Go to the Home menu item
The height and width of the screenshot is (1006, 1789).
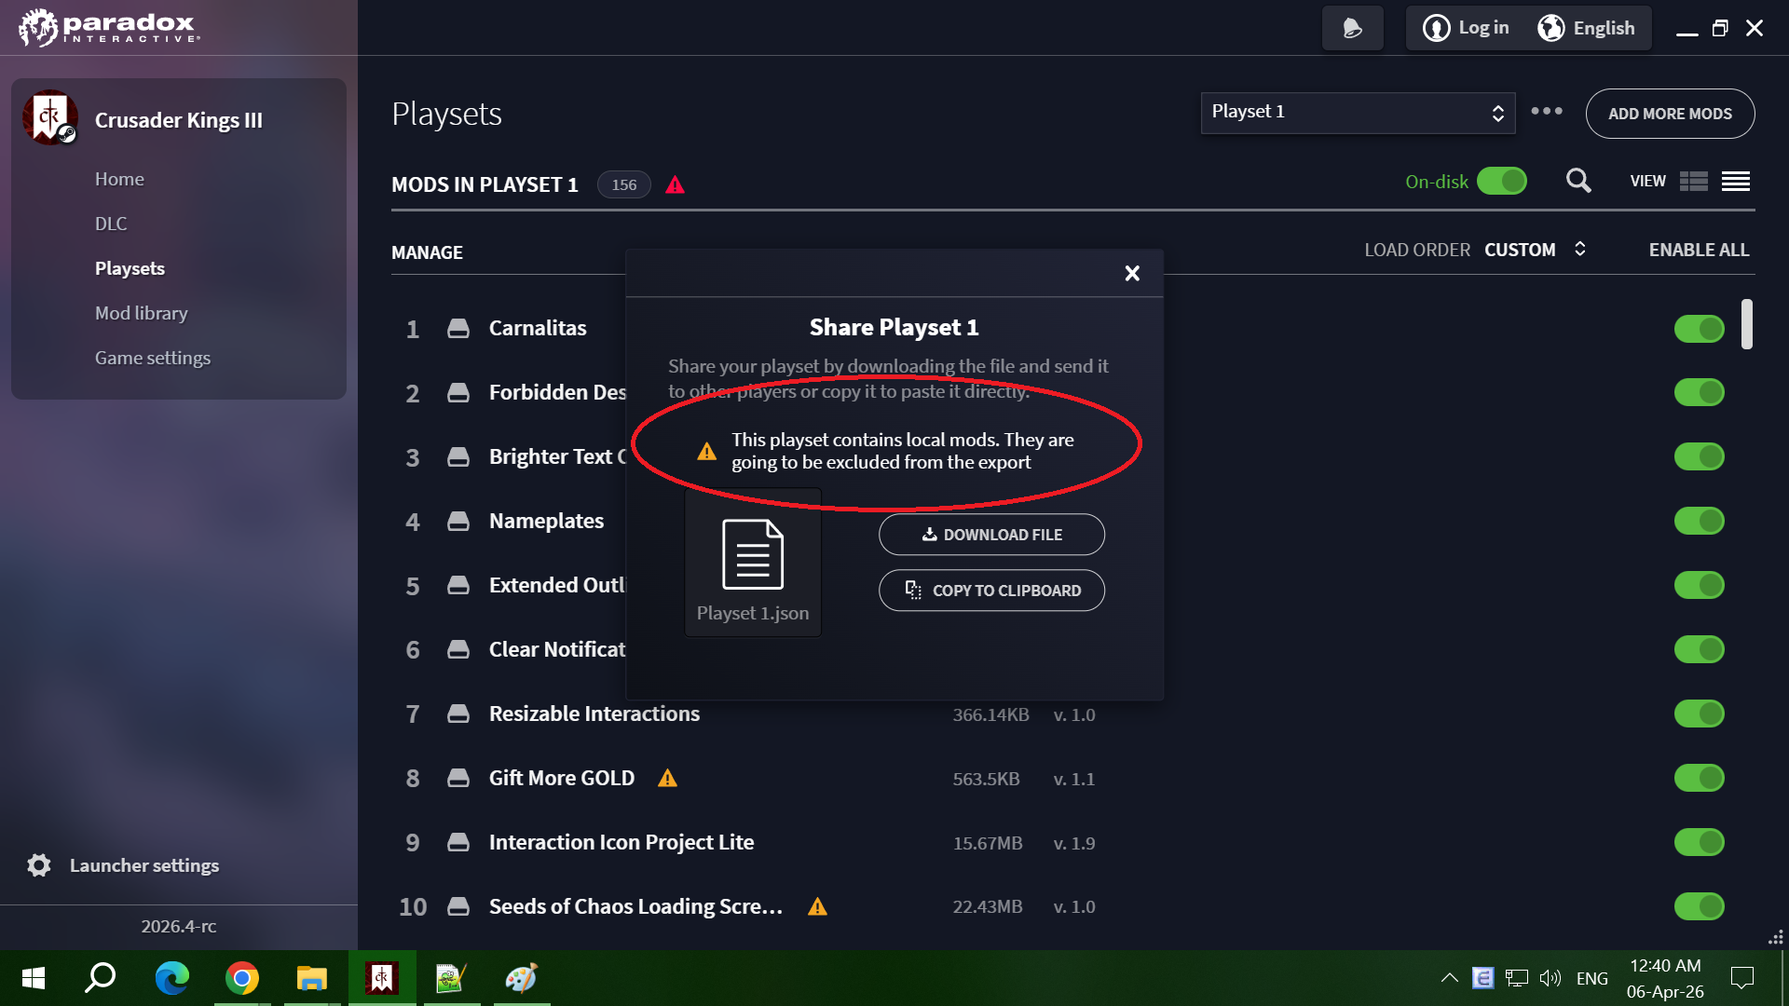coord(119,179)
